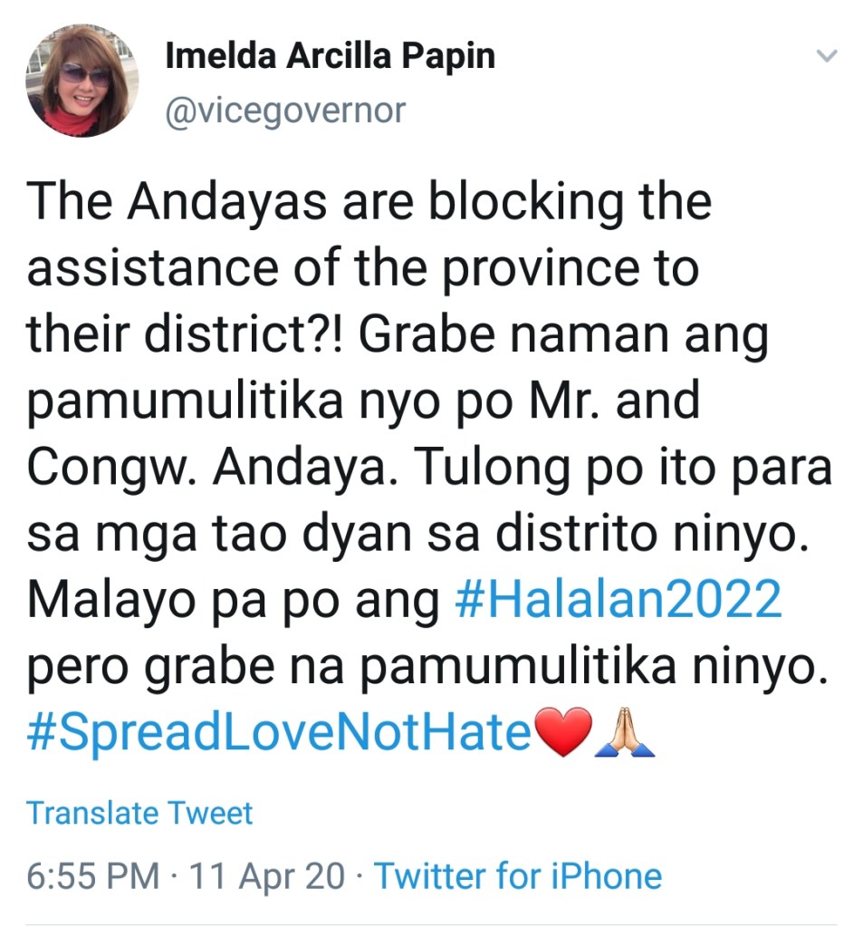Open tweet options chevron menu
863x927 pixels.
click(x=827, y=56)
